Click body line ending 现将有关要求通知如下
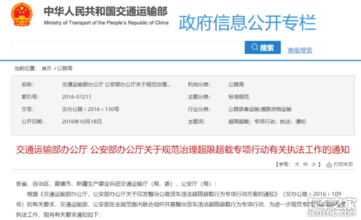Viewport: 361px width, 220px height. point(58,215)
